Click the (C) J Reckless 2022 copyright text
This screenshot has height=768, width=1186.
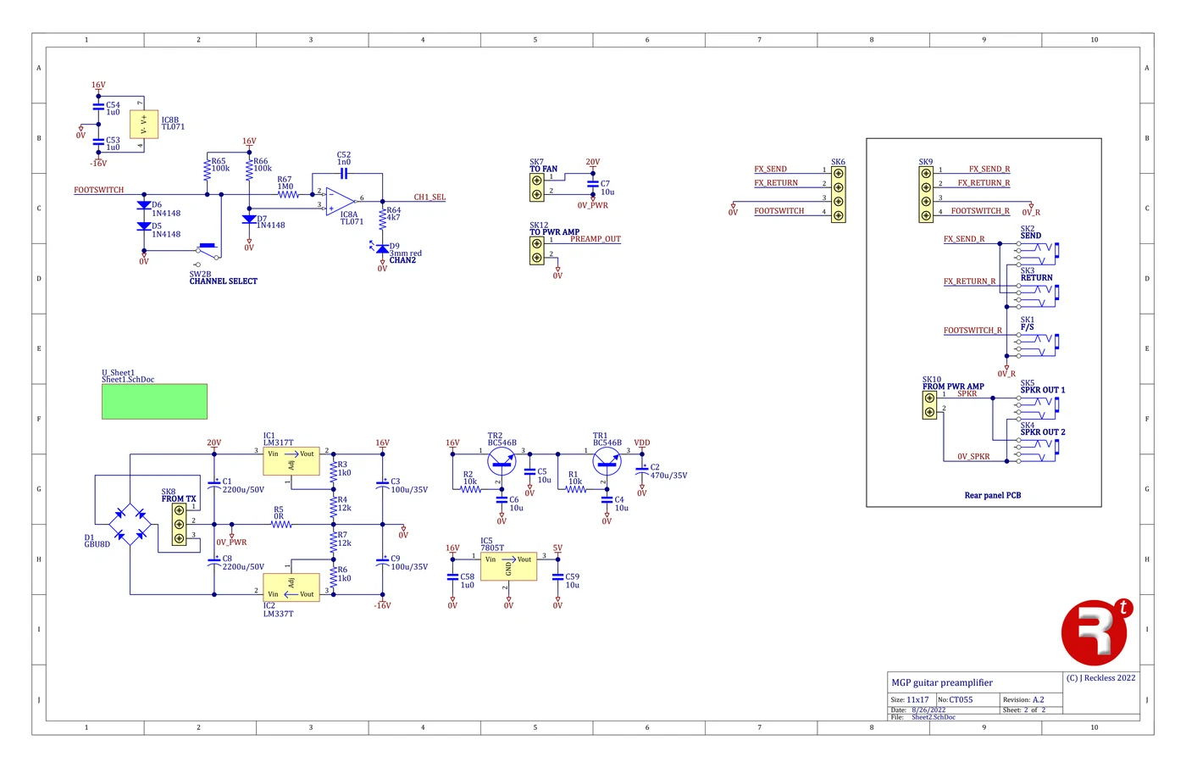pos(1101,678)
